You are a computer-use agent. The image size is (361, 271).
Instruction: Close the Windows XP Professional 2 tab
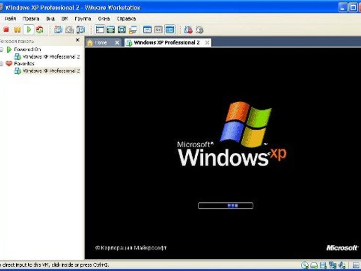click(x=207, y=42)
